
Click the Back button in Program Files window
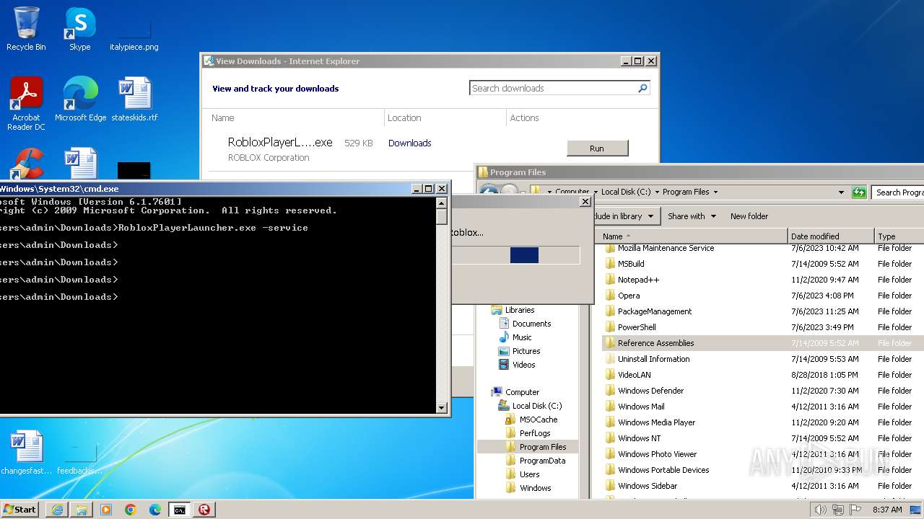tap(489, 192)
